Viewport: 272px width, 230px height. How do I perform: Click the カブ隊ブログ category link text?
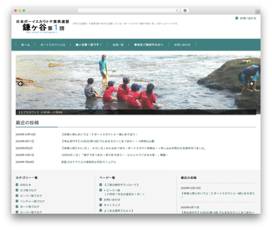point(28,190)
